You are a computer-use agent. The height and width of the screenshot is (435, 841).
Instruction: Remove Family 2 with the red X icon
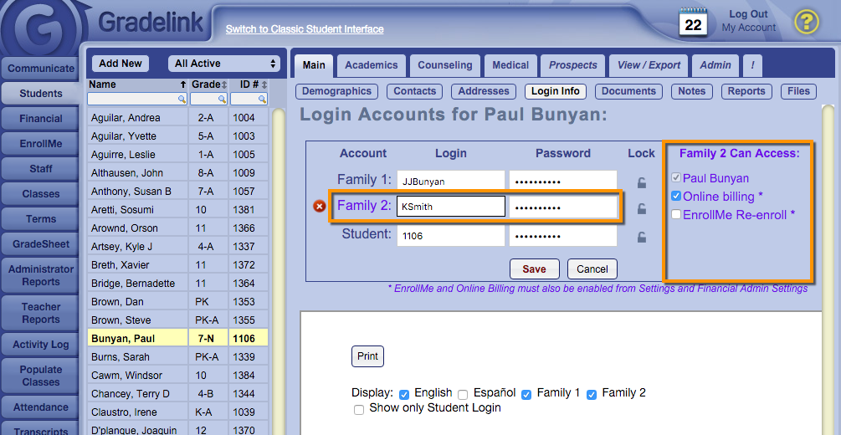point(319,207)
